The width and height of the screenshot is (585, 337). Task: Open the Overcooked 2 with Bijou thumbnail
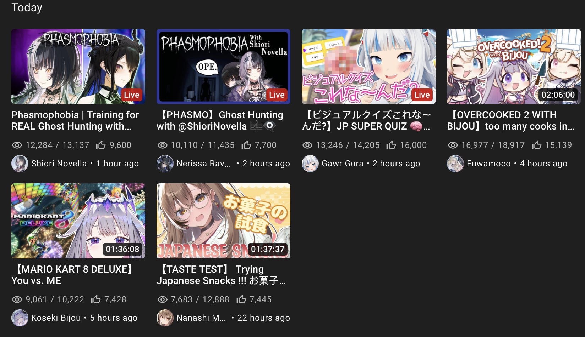pos(514,67)
